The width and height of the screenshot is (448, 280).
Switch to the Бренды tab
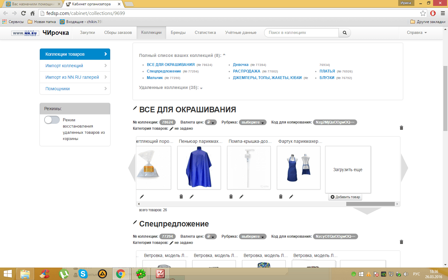pos(178,33)
